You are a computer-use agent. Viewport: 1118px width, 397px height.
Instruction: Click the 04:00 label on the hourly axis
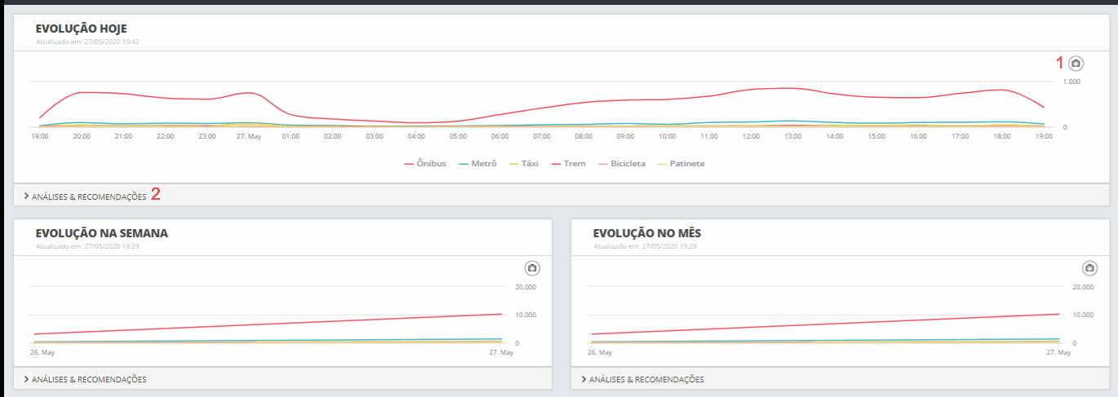[415, 136]
